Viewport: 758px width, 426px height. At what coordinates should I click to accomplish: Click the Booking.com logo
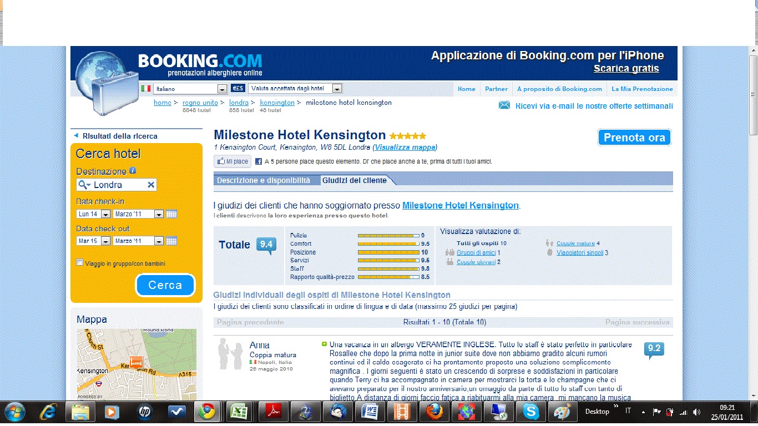[x=200, y=64]
